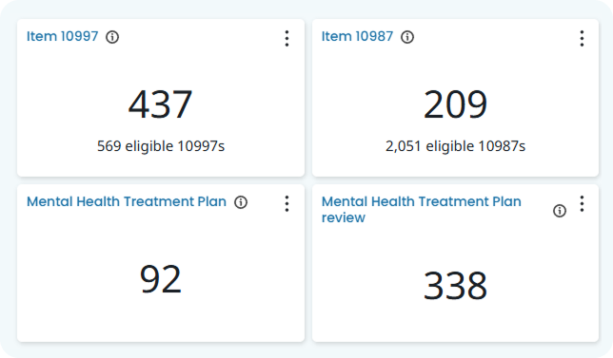Click the 569 eligible 10997s text
613x358 pixels.
coord(161,146)
